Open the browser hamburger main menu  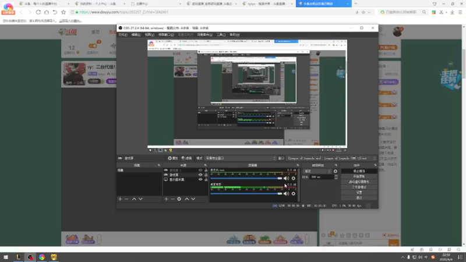[460, 12]
